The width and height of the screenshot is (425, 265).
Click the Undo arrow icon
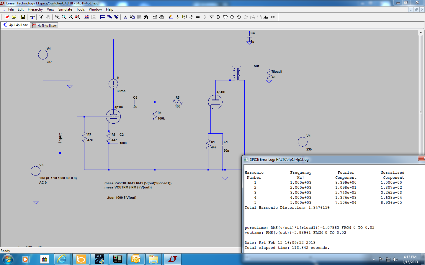coord(239,17)
